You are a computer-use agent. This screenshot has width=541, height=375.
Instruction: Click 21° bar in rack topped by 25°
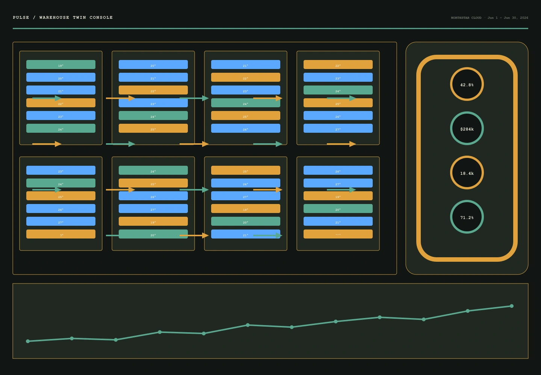pyautogui.click(x=246, y=234)
